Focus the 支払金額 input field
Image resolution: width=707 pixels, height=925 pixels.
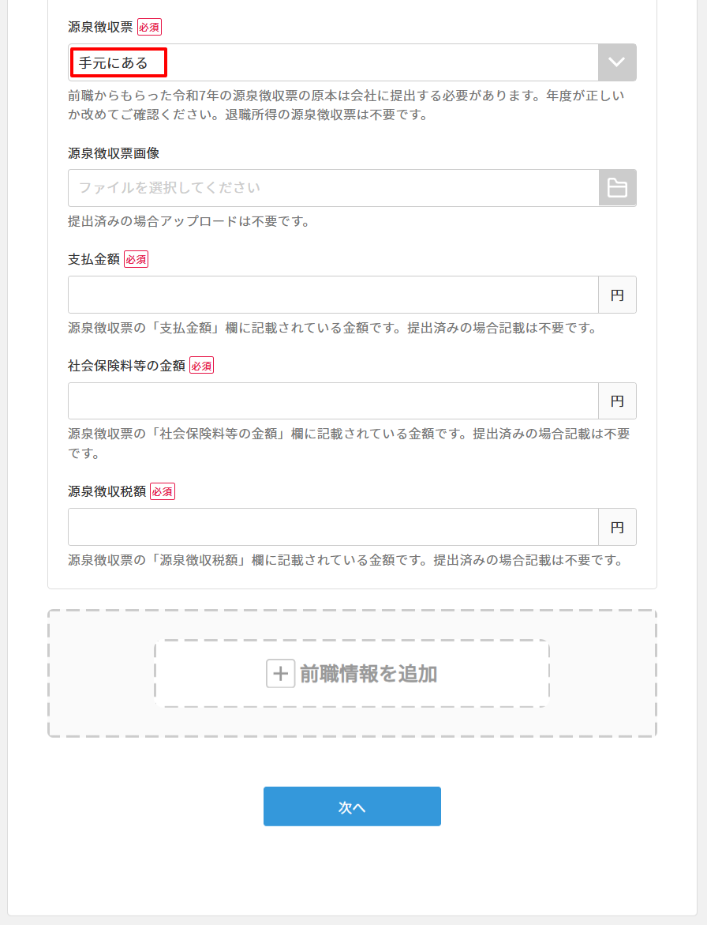tap(331, 294)
